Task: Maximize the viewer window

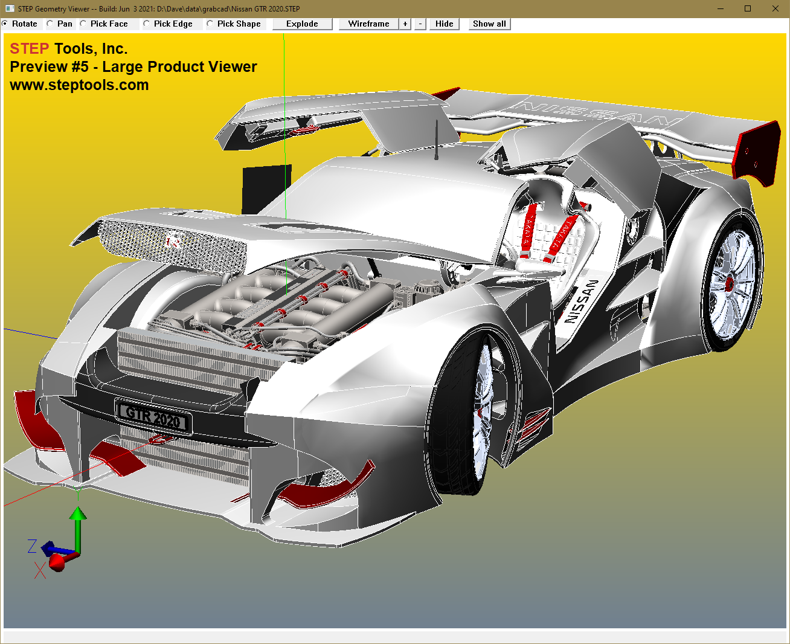Action: (x=748, y=8)
